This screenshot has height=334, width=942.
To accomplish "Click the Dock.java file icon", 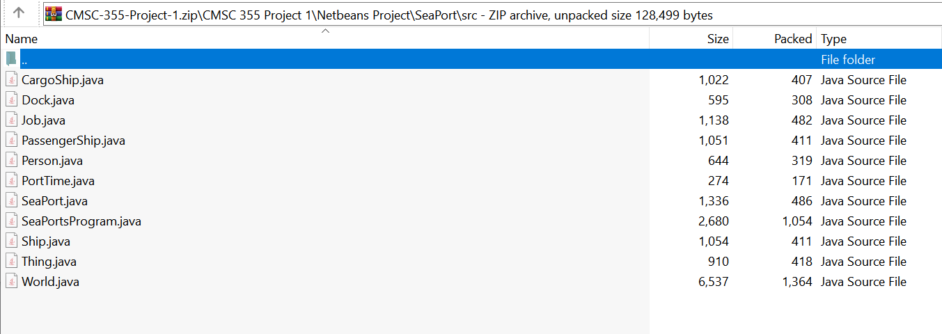I will (x=11, y=100).
